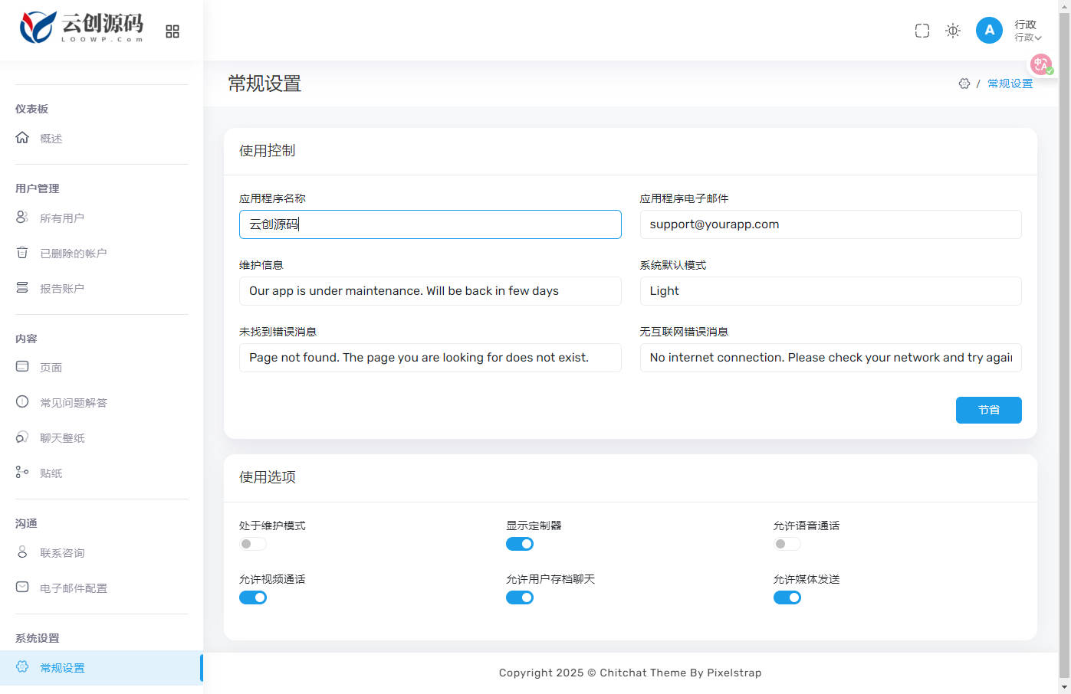Enable the 允许语音通话 toggle
The height and width of the screenshot is (694, 1071).
pos(787,544)
